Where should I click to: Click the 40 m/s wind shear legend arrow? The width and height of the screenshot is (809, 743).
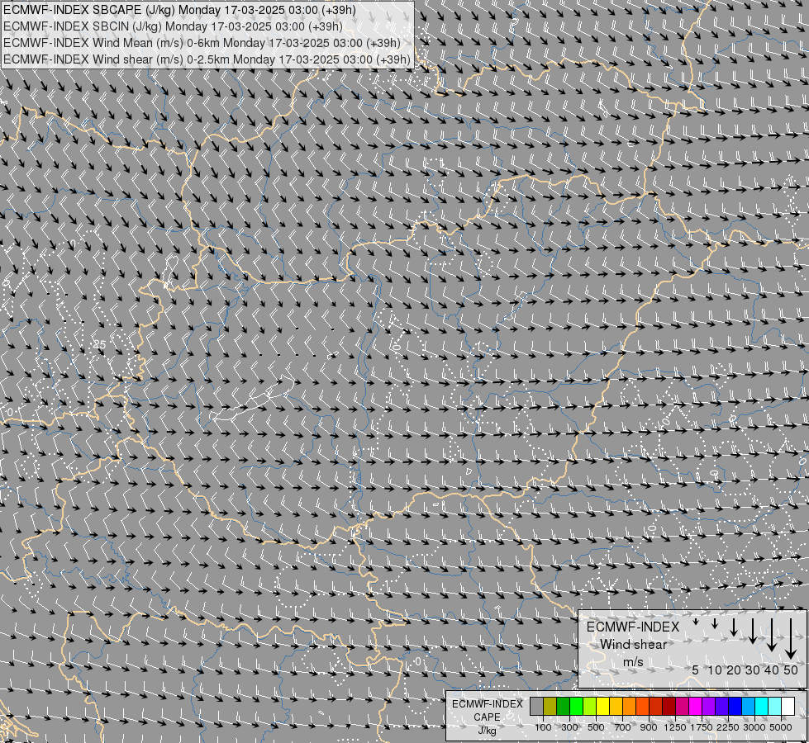(x=772, y=635)
